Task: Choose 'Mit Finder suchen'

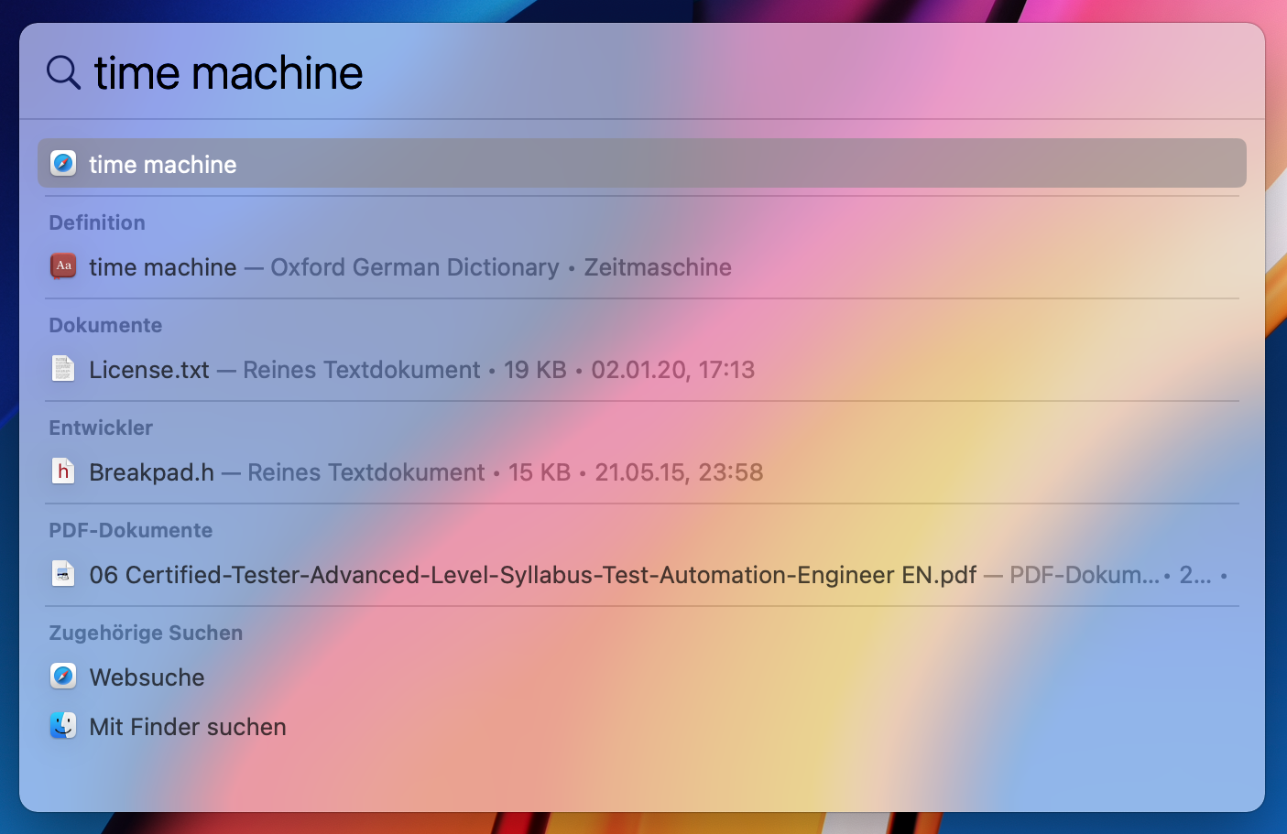Action: pos(641,726)
